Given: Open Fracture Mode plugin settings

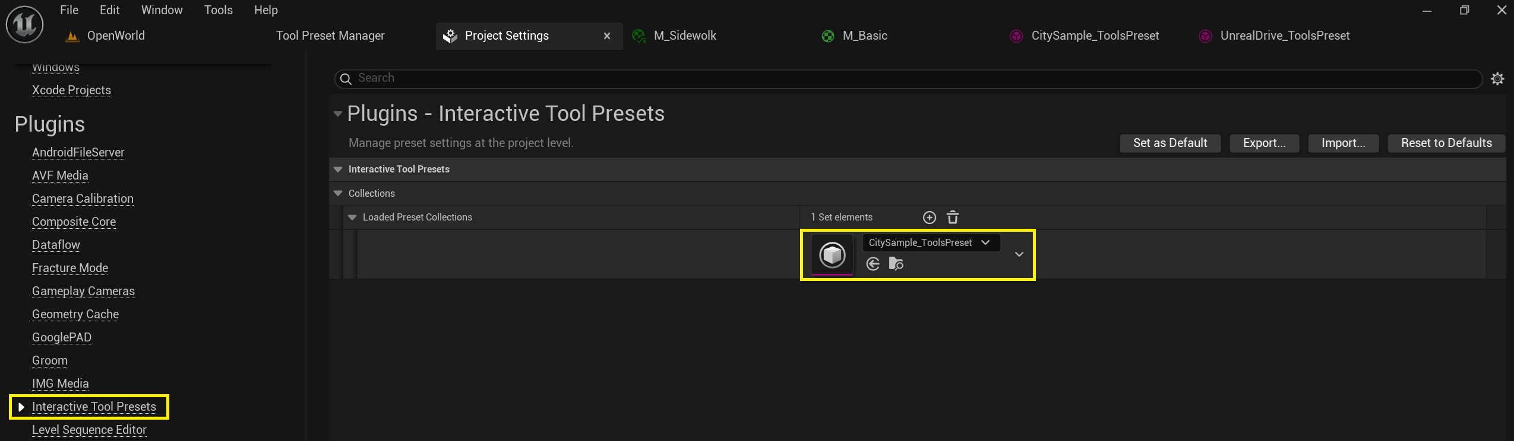Looking at the screenshot, I should 70,268.
